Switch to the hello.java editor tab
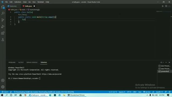This screenshot has height=97, width=172. [28, 6]
